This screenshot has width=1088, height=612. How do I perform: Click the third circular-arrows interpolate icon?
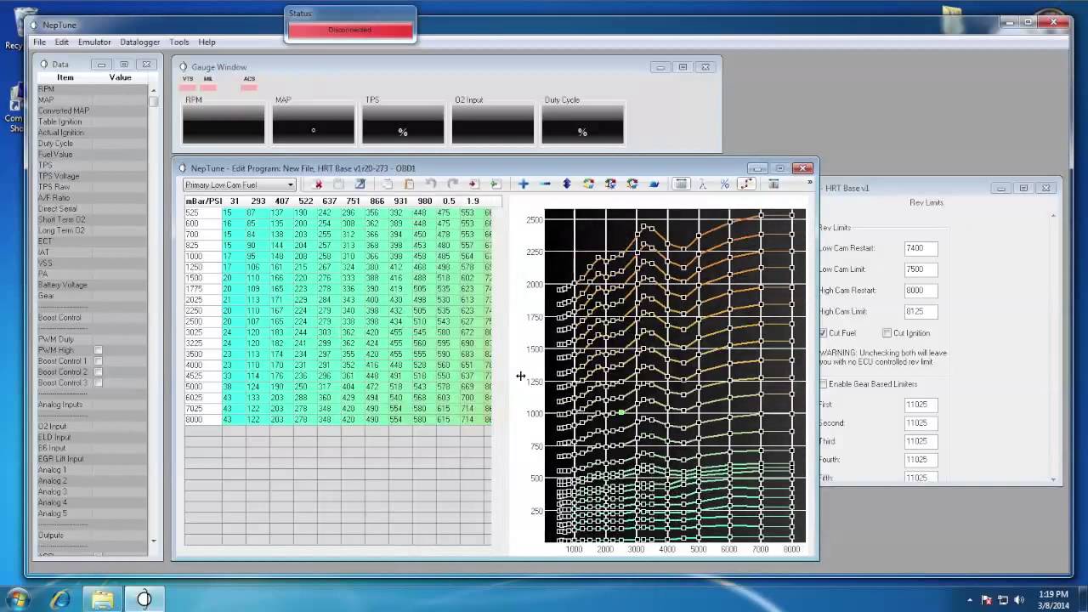(632, 184)
